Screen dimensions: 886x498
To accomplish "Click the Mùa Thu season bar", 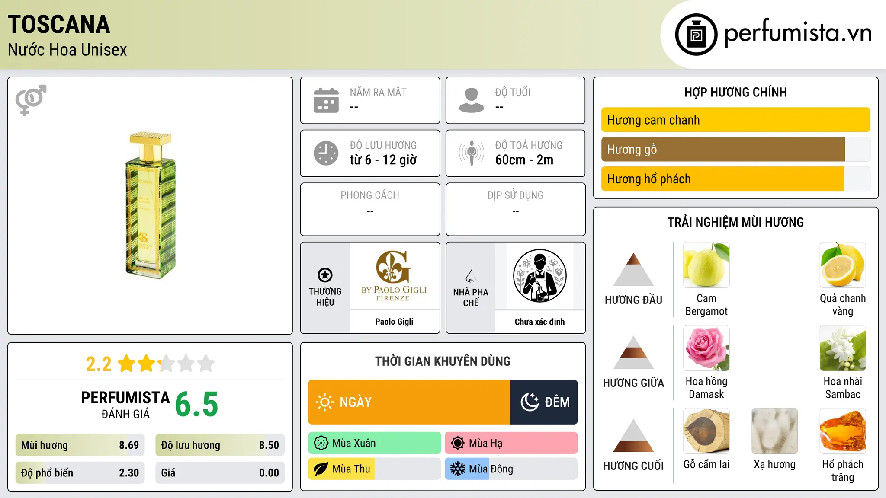I will pyautogui.click(x=375, y=469).
